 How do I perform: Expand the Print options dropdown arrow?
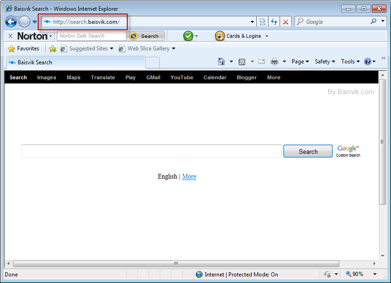(x=284, y=62)
